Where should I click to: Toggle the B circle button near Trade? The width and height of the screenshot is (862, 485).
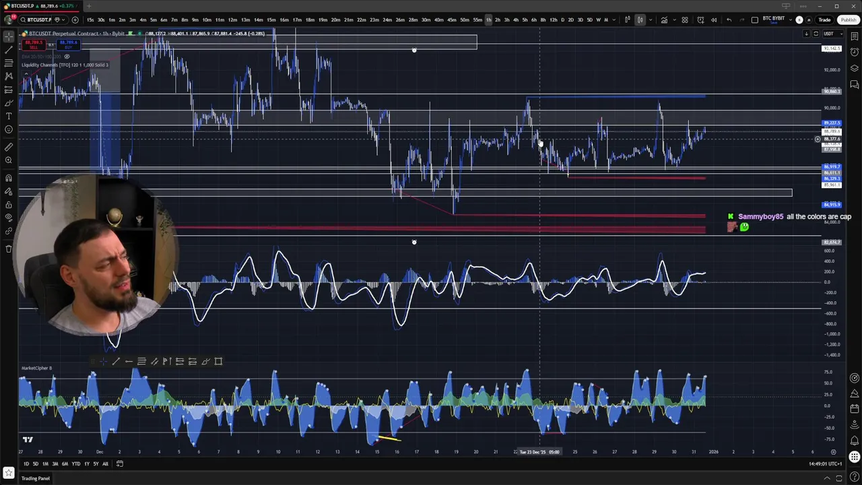(799, 20)
